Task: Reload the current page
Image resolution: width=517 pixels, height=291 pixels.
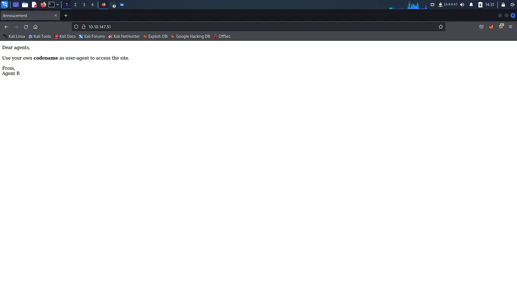Action: pyautogui.click(x=26, y=27)
